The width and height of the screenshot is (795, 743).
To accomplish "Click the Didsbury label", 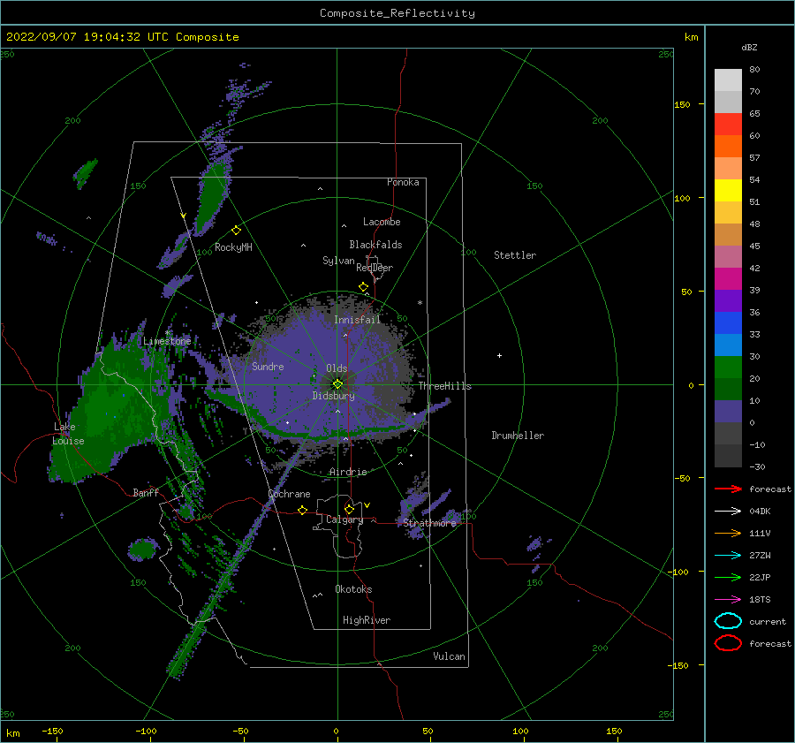I will [x=333, y=396].
